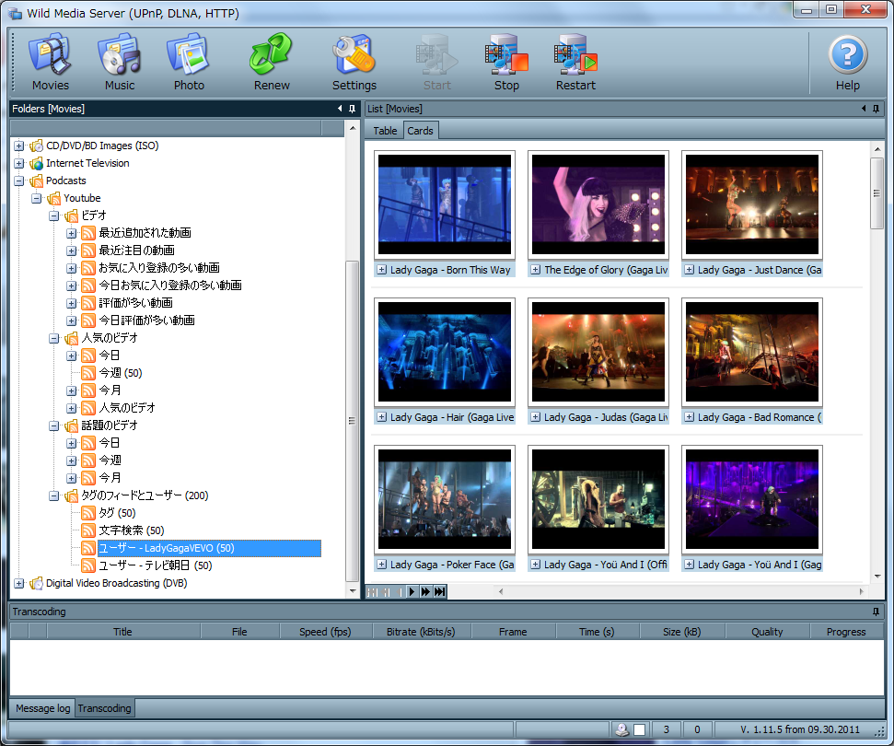Viewport: 894px width, 746px height.
Task: Collapse the ビデオ node
Action: (53, 216)
